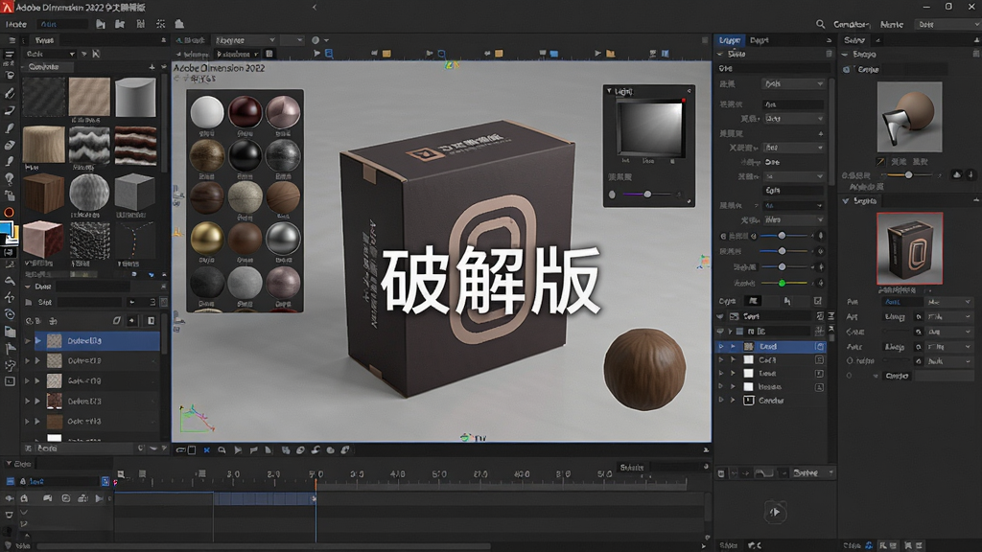Screen dimensions: 982x552
Task: Click the round playback button below layers panel
Action: click(x=775, y=512)
